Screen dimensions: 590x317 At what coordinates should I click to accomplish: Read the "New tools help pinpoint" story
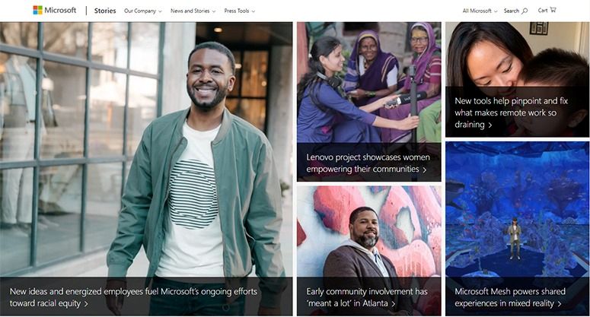[511, 112]
